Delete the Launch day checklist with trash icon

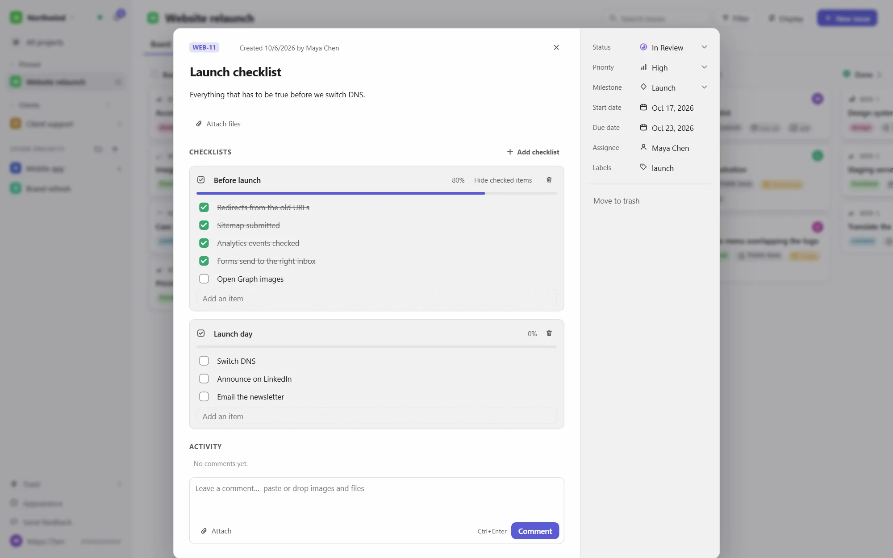pyautogui.click(x=549, y=333)
